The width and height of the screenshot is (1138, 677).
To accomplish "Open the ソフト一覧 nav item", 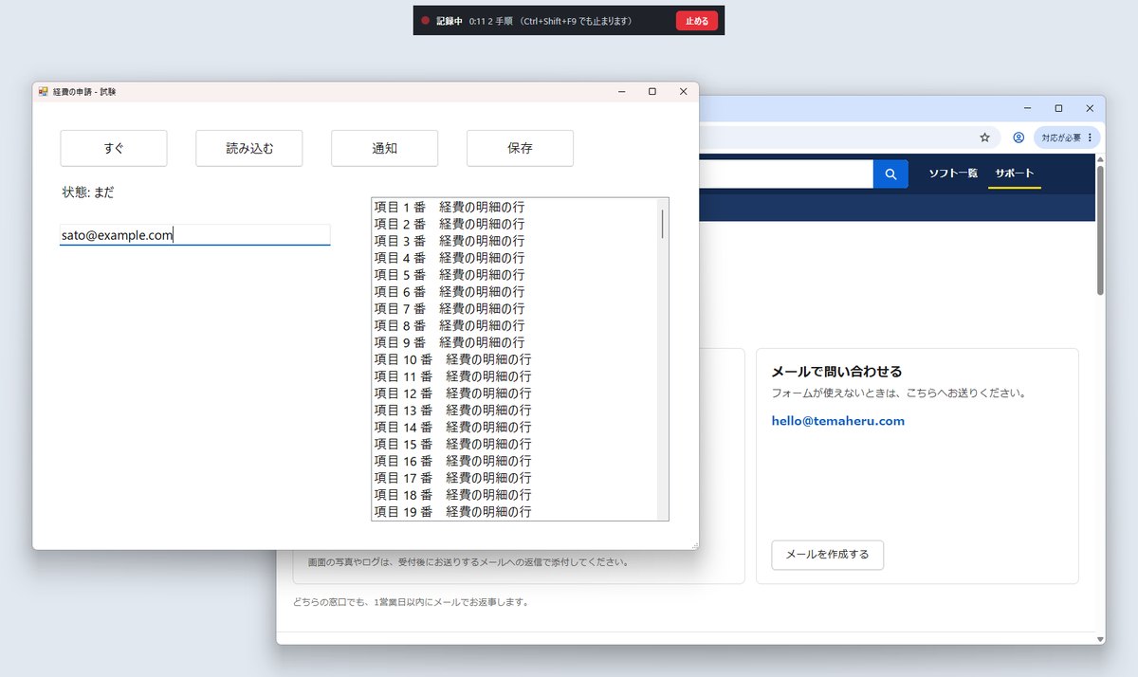I will [952, 174].
